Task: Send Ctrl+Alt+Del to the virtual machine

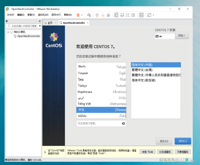Action: (x=89, y=15)
